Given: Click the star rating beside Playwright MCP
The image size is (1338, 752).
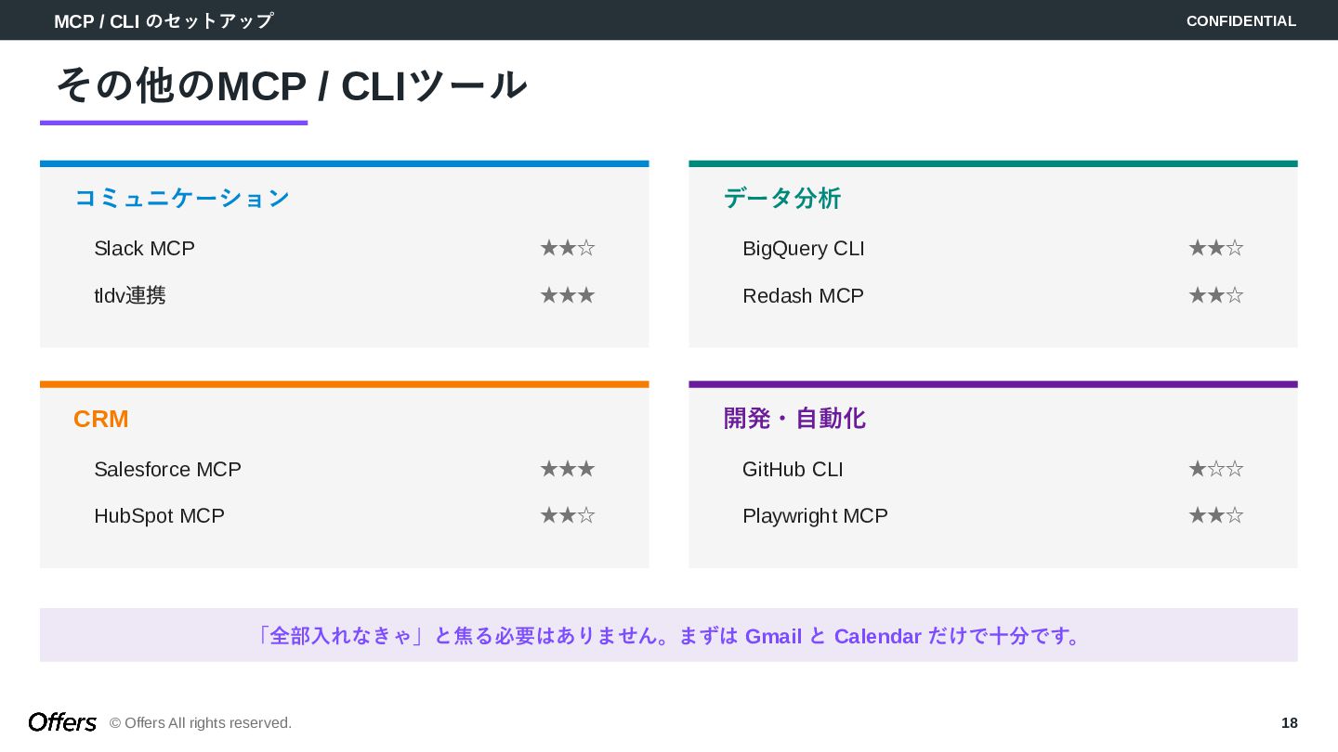Looking at the screenshot, I should tap(1216, 515).
